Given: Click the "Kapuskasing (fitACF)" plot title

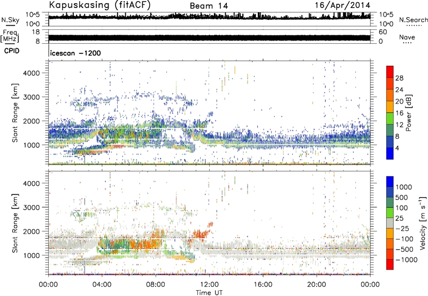Looking at the screenshot, I should 100,5.
